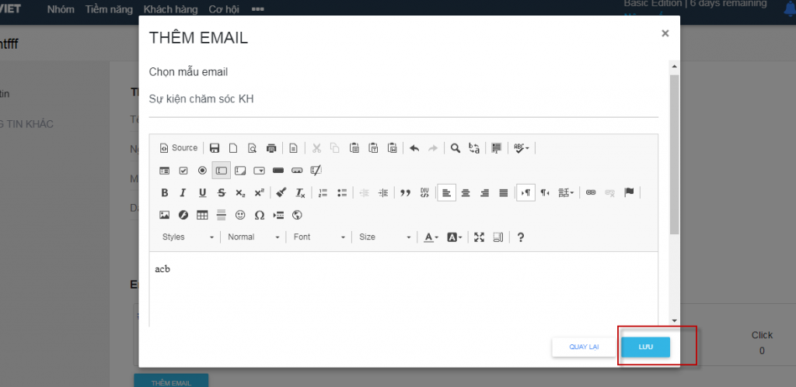Open the Size dropdown

385,237
